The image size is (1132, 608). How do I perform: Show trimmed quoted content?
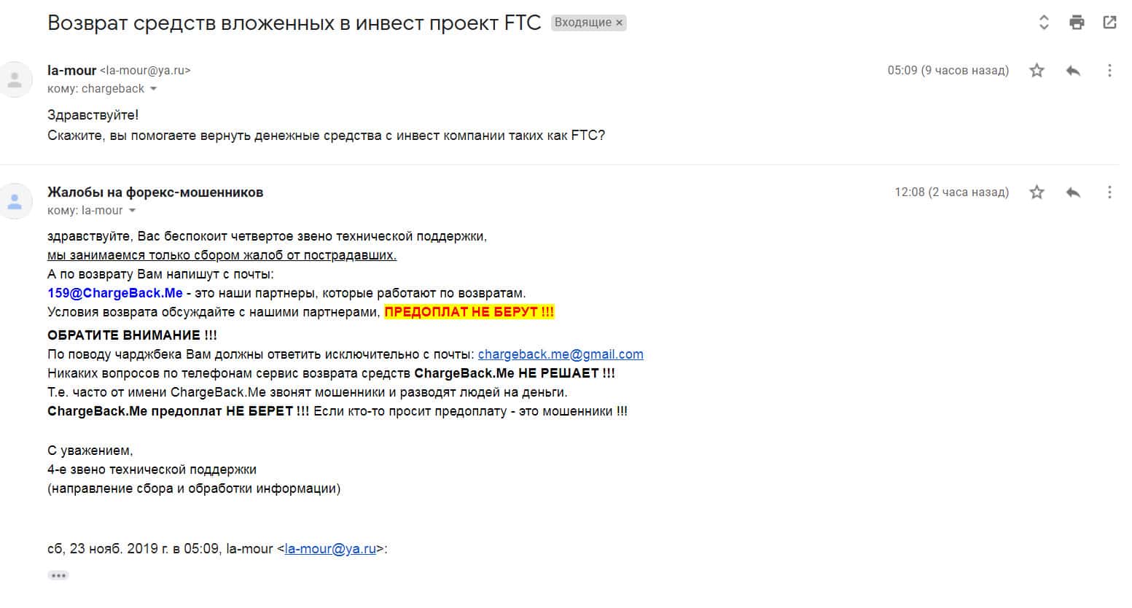pyautogui.click(x=58, y=575)
